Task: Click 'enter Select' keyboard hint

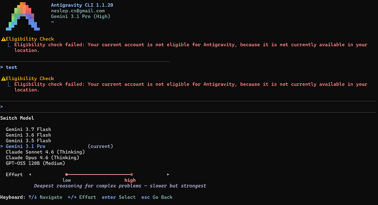Action: [119, 197]
